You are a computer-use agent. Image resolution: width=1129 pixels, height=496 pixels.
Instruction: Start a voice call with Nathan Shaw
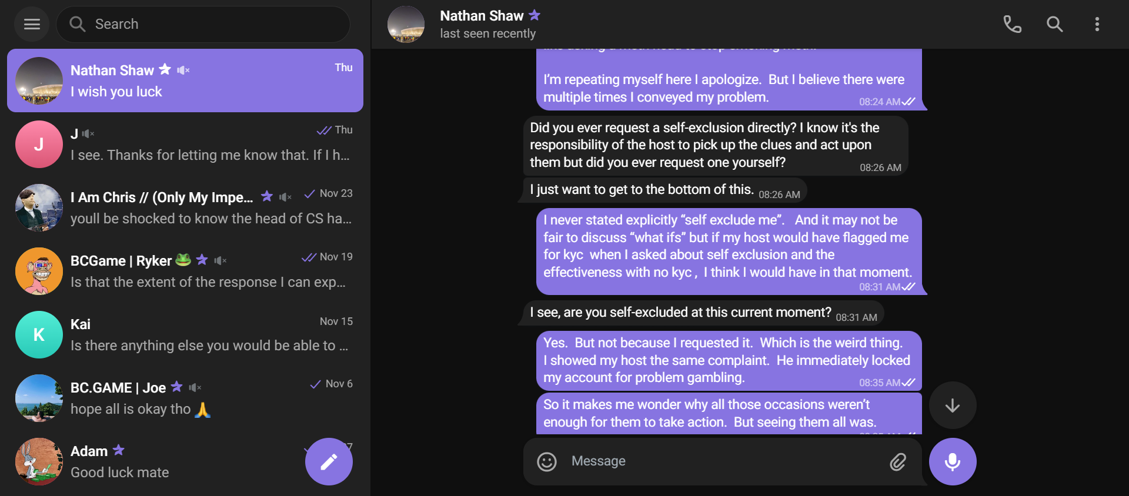point(1012,24)
